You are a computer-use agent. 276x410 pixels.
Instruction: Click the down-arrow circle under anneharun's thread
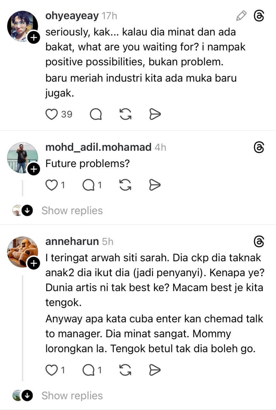[x=28, y=396]
